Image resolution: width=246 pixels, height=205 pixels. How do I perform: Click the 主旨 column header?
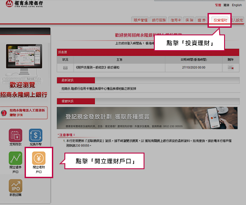[119, 60]
